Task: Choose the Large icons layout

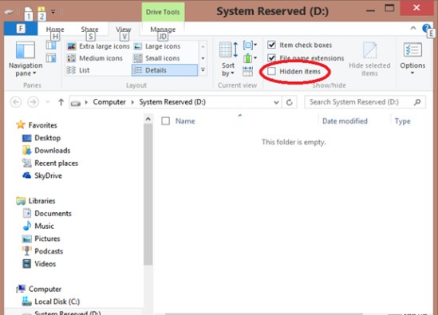Action: click(157, 46)
